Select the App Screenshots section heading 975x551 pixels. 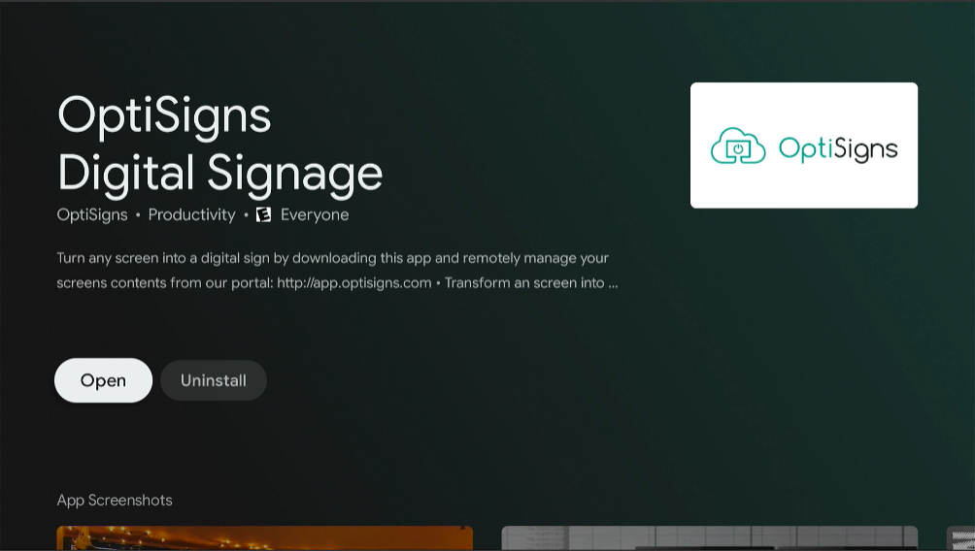click(115, 501)
